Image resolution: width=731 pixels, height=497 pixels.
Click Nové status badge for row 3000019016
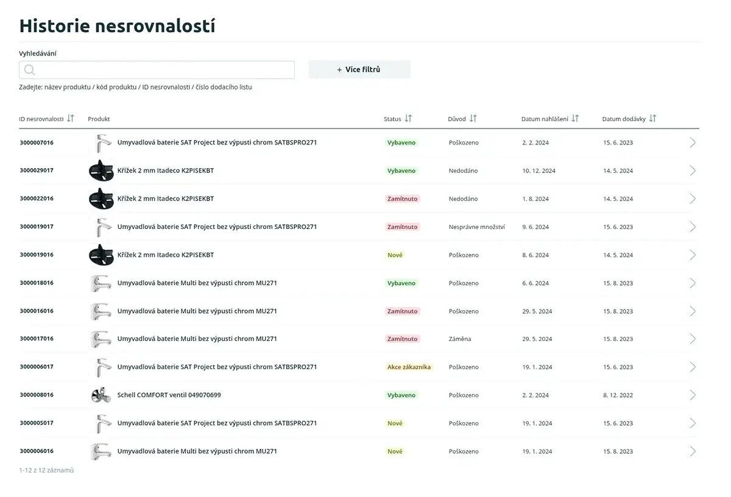click(395, 255)
